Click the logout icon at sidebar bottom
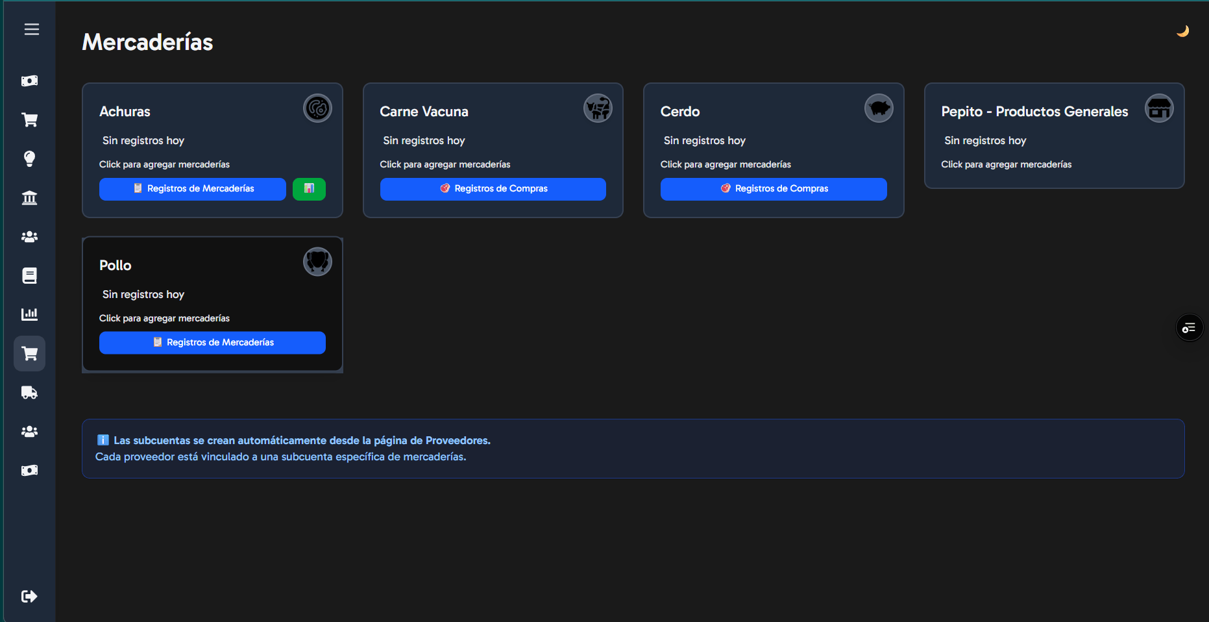This screenshot has height=622, width=1209. [29, 597]
